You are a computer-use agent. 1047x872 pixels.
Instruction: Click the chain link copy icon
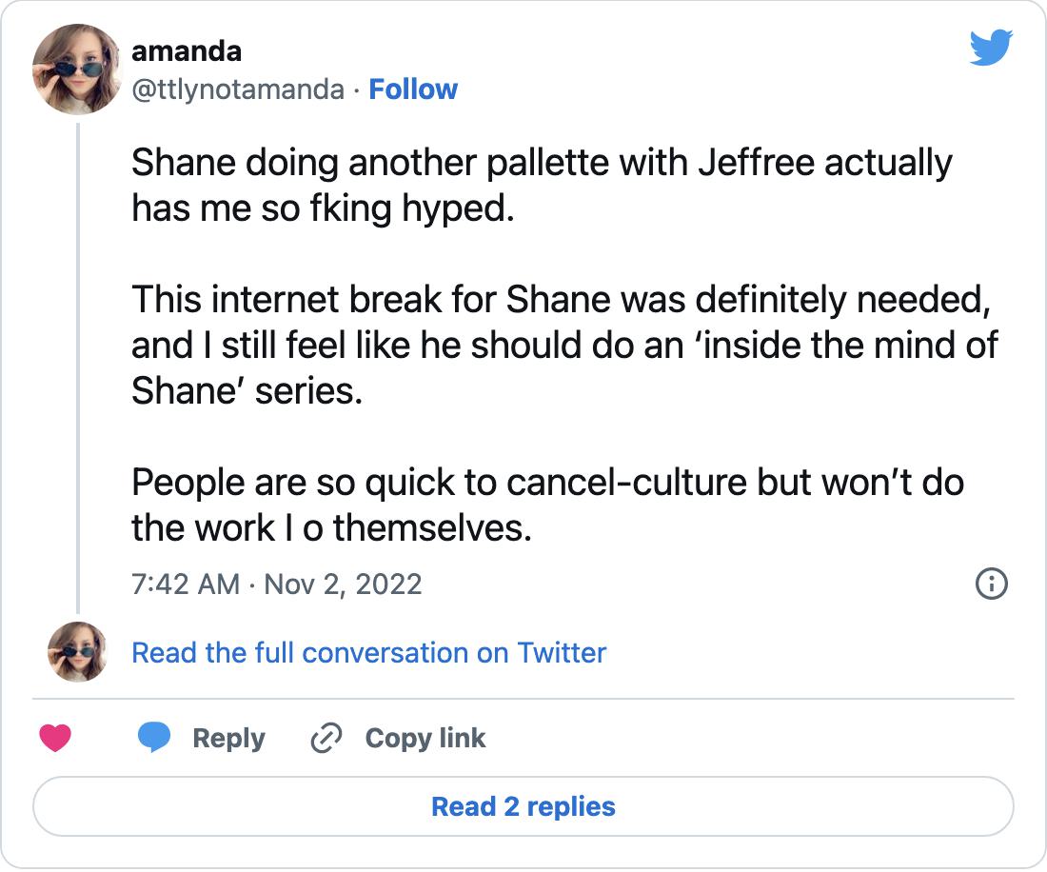tap(326, 739)
